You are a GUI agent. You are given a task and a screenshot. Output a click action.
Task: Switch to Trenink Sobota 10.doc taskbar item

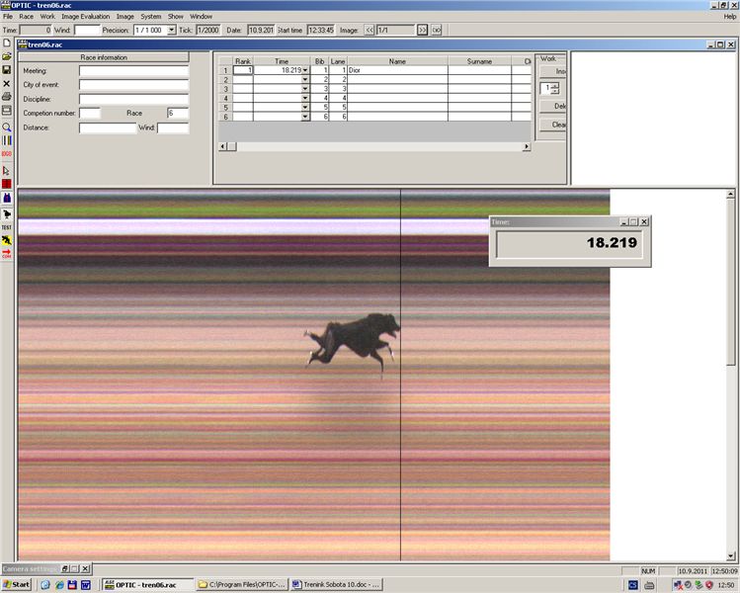tap(337, 585)
